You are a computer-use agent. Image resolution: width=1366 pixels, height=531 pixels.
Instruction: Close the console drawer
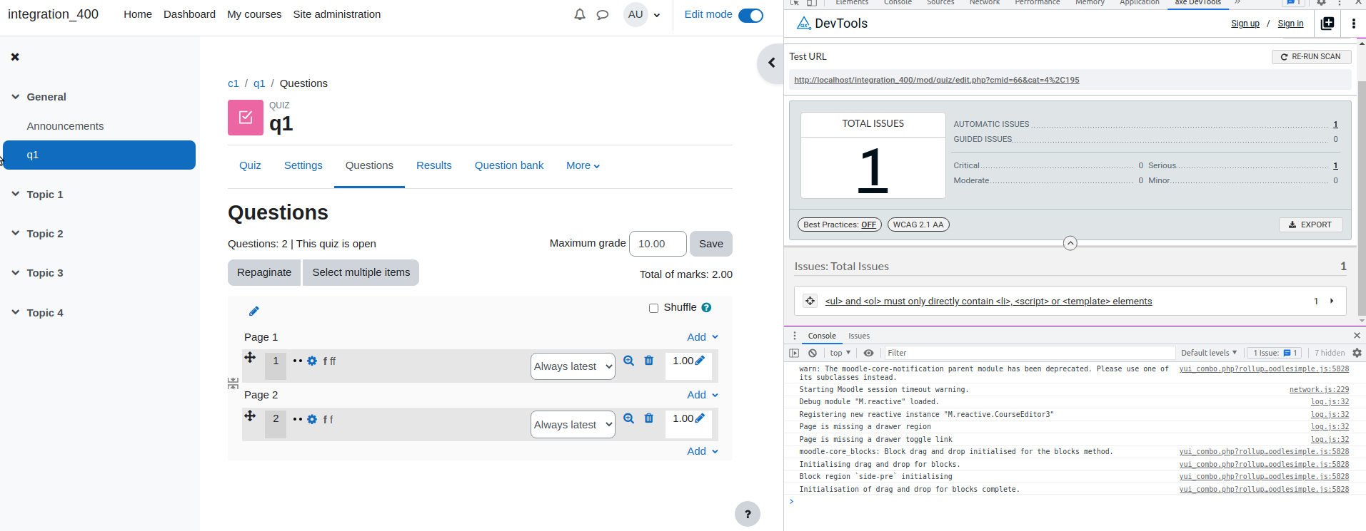[1357, 336]
